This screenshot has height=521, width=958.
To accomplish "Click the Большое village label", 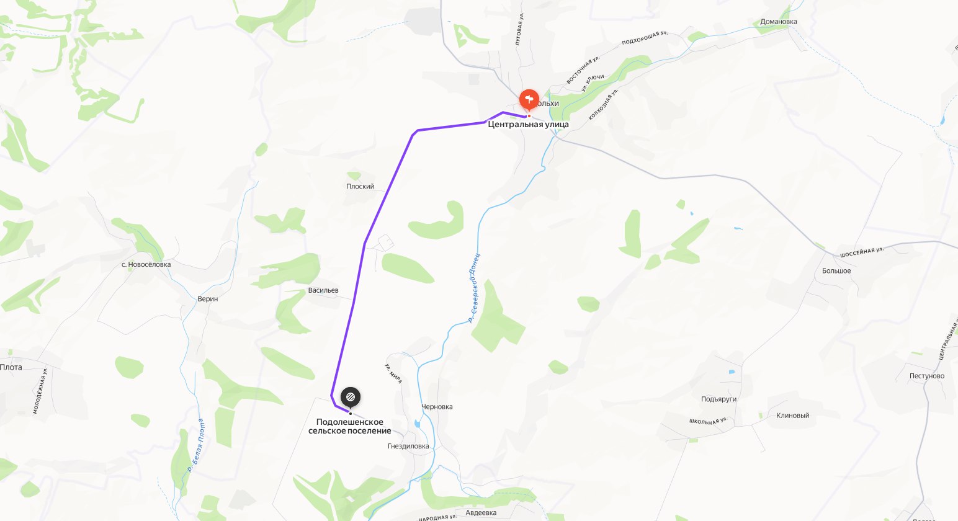I will point(836,271).
